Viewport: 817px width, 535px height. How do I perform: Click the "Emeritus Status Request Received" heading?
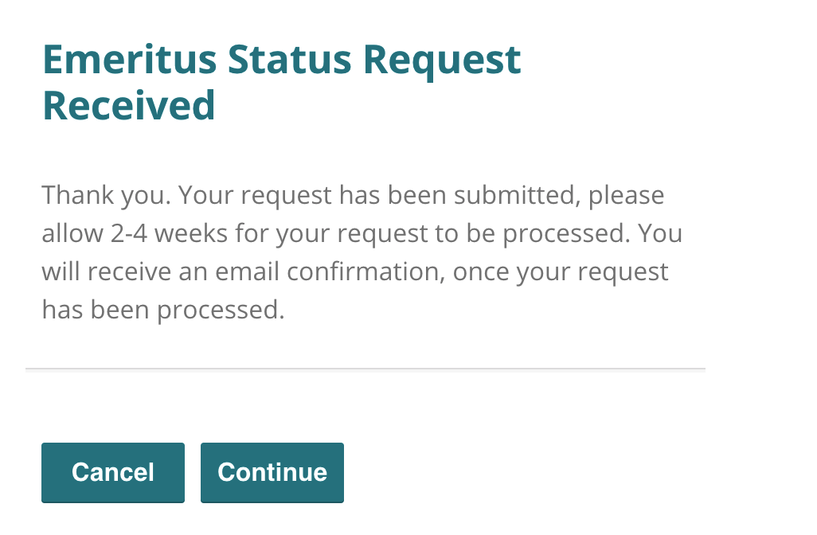click(x=281, y=83)
